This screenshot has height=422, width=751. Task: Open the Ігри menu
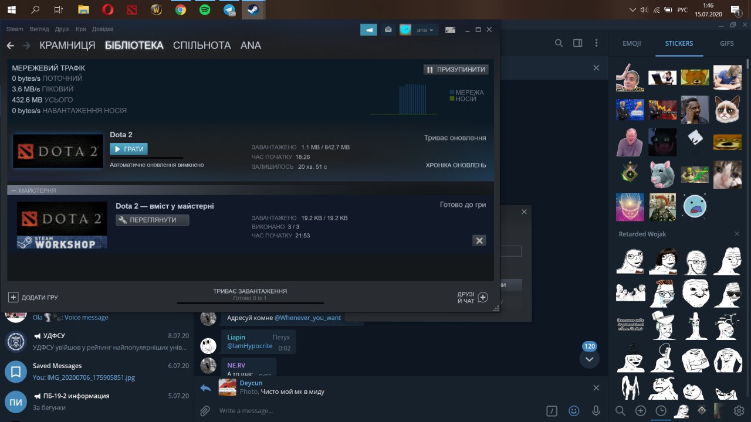pyautogui.click(x=81, y=29)
